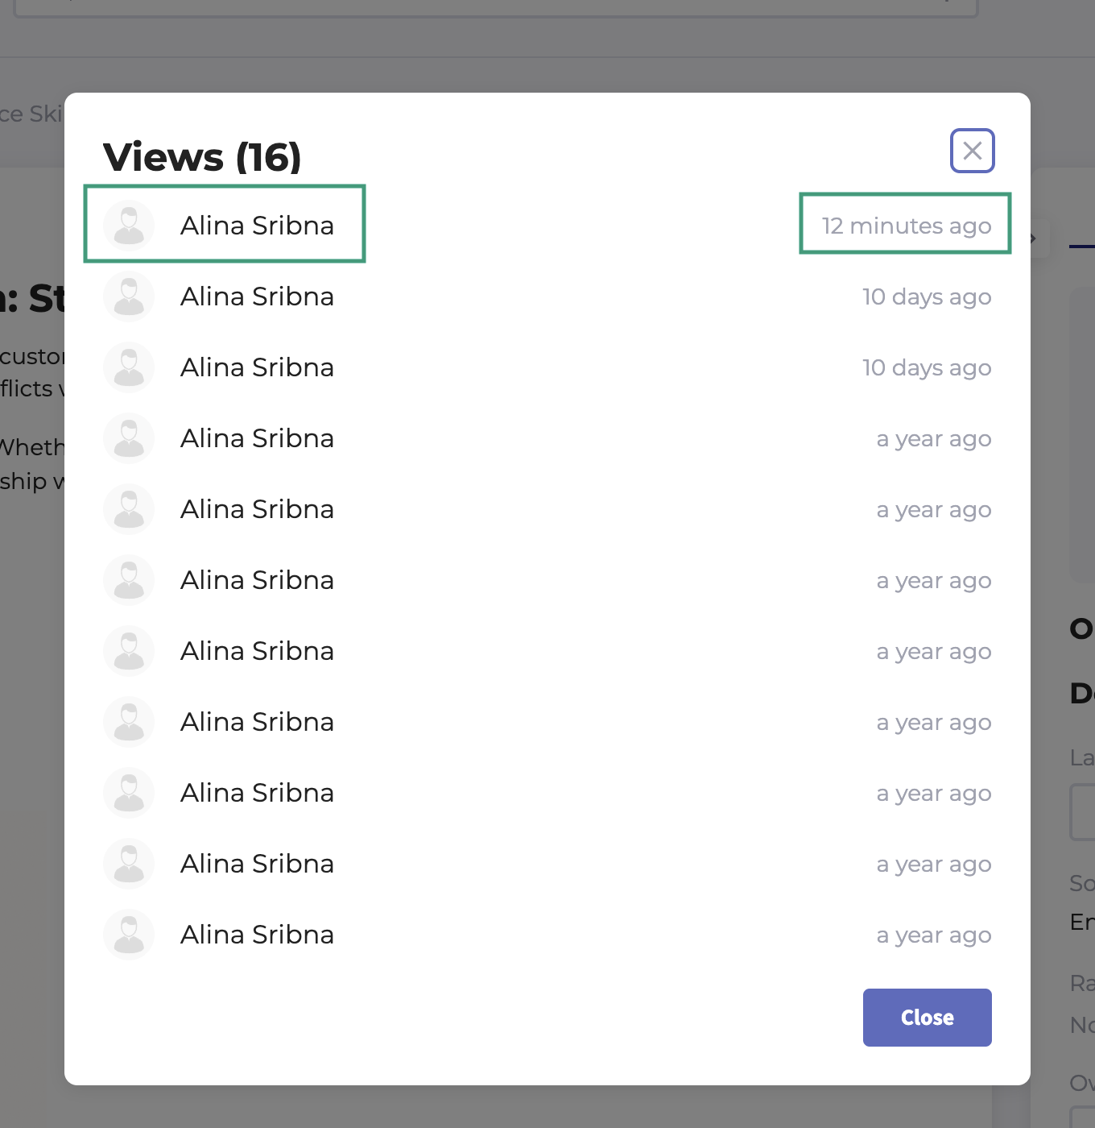The image size is (1095, 1128).
Task: Click the avatar in the second "10 days ago" row
Action: pos(129,367)
